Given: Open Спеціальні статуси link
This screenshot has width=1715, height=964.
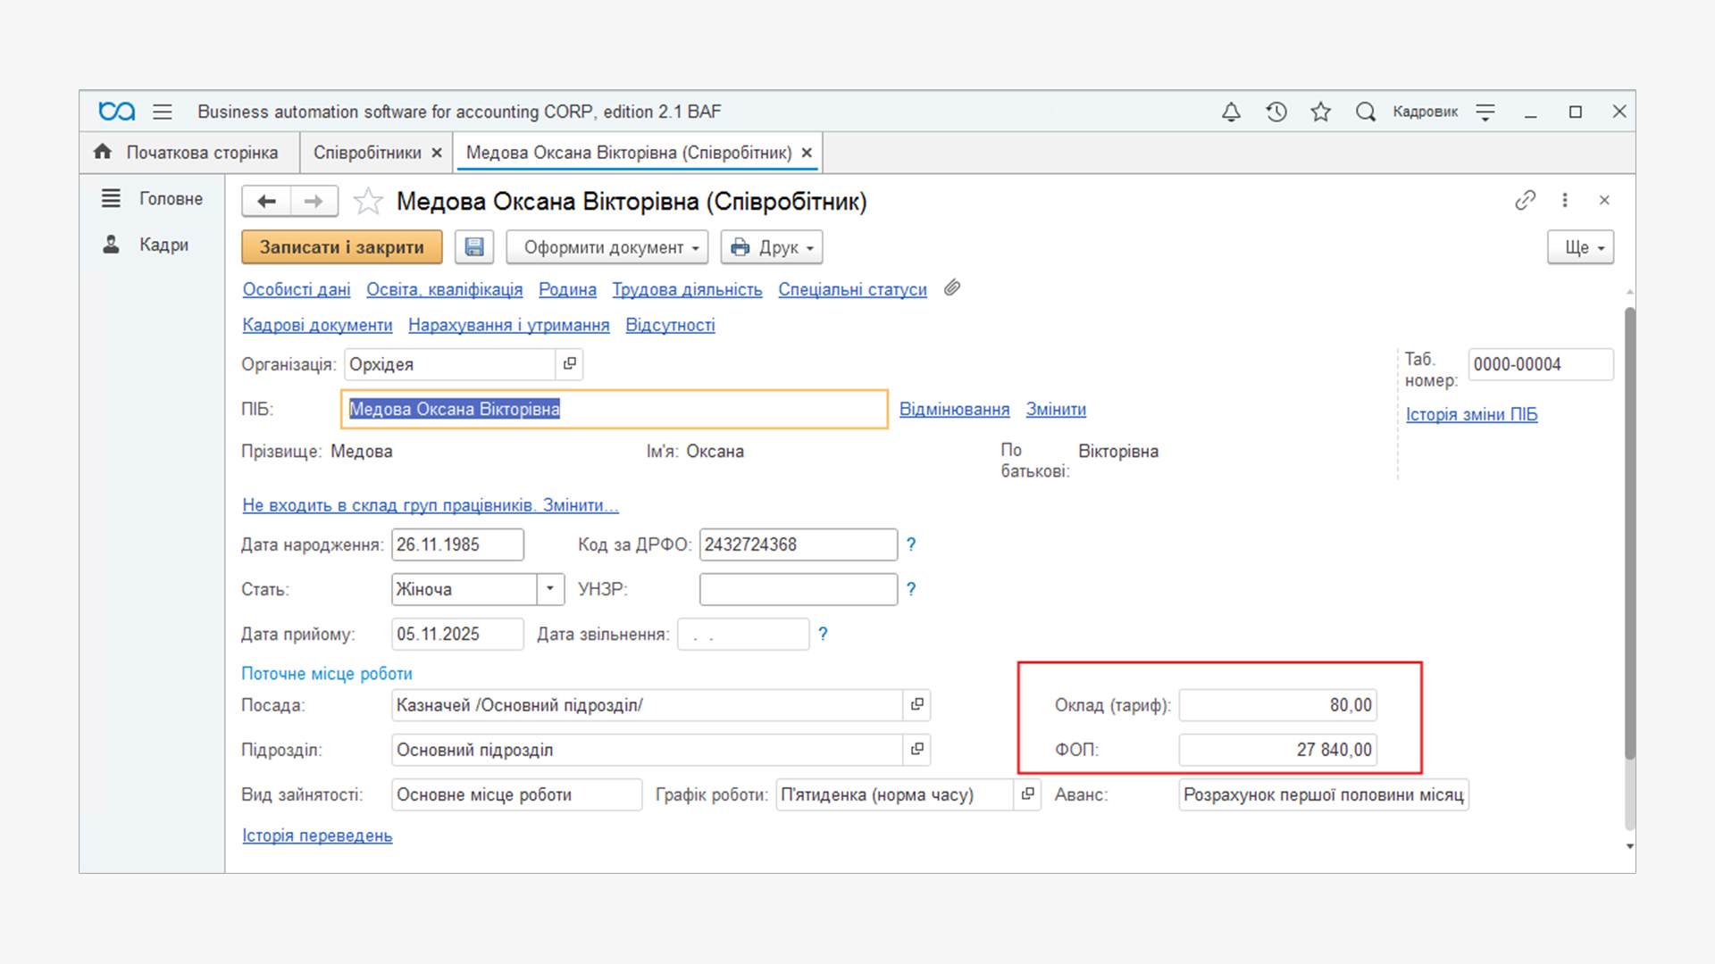Looking at the screenshot, I should 852,289.
